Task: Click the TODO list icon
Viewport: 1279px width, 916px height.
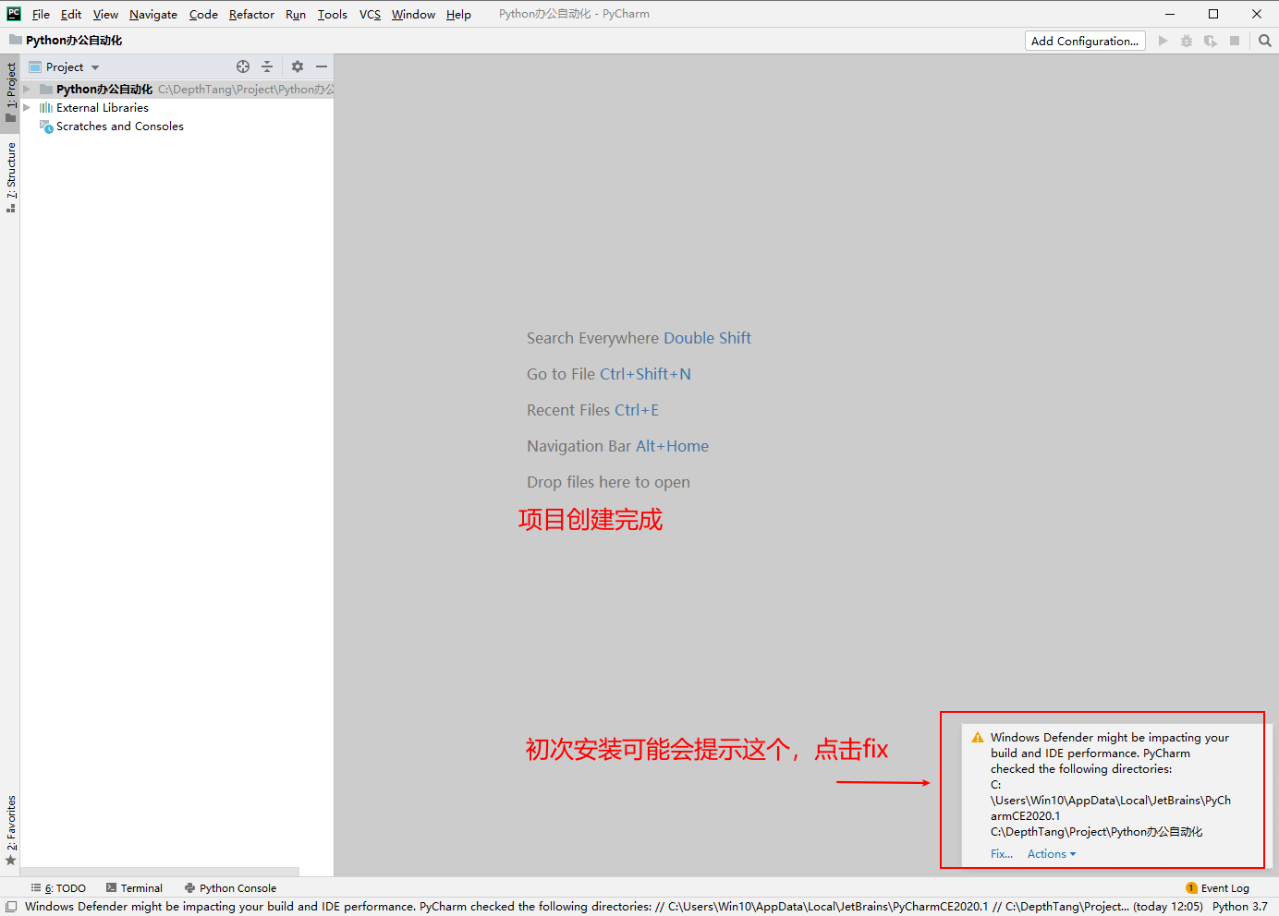Action: 36,888
